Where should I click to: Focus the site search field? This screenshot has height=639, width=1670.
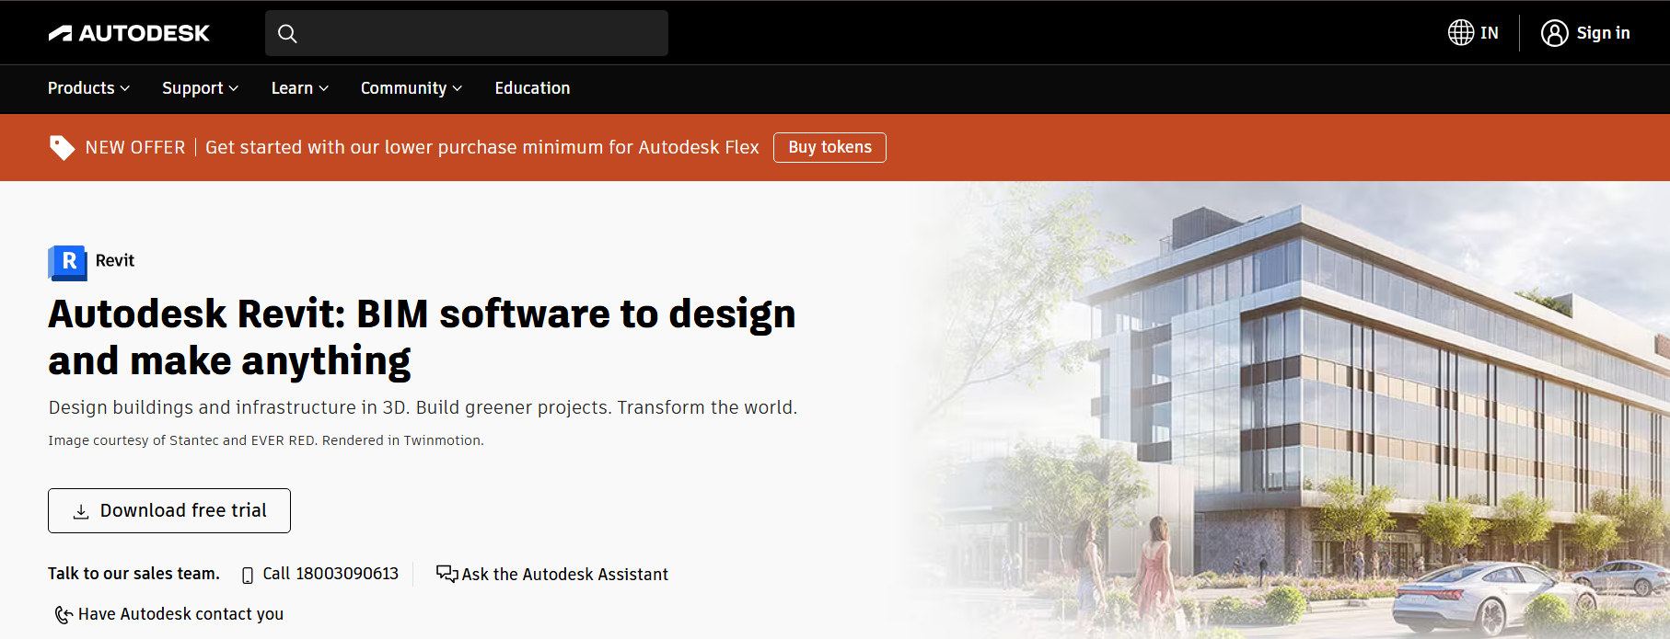click(467, 33)
